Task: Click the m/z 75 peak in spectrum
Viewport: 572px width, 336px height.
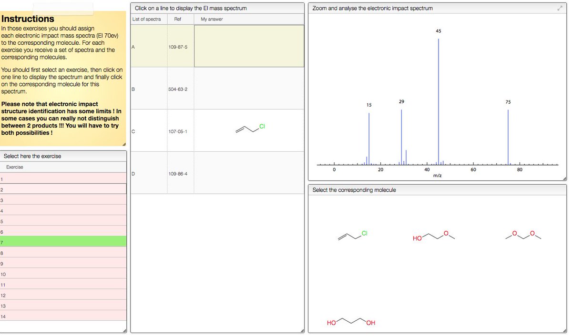Action: click(x=508, y=137)
